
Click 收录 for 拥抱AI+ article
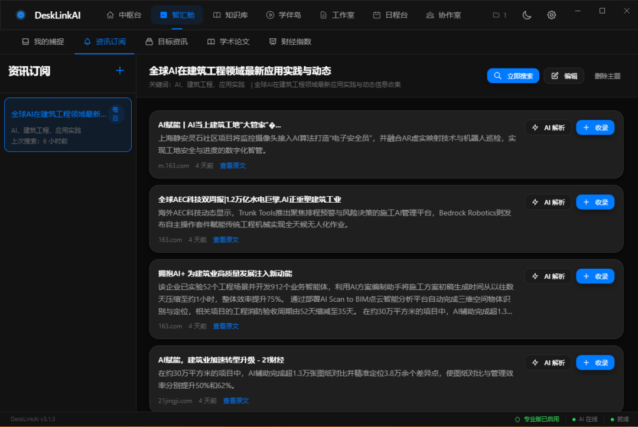tap(595, 276)
